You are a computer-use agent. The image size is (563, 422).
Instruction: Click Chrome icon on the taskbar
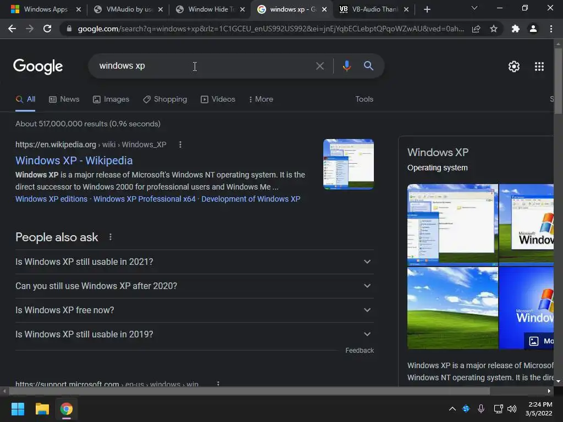pyautogui.click(x=67, y=409)
